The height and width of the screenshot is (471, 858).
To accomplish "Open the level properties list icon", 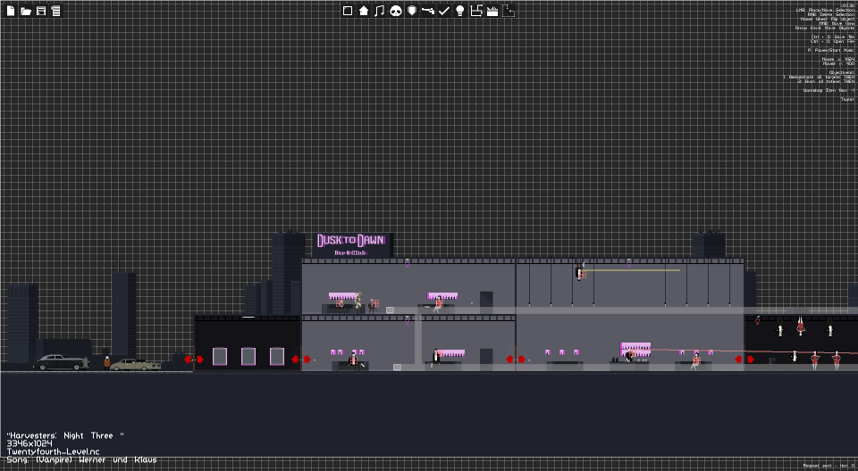I will coord(55,11).
